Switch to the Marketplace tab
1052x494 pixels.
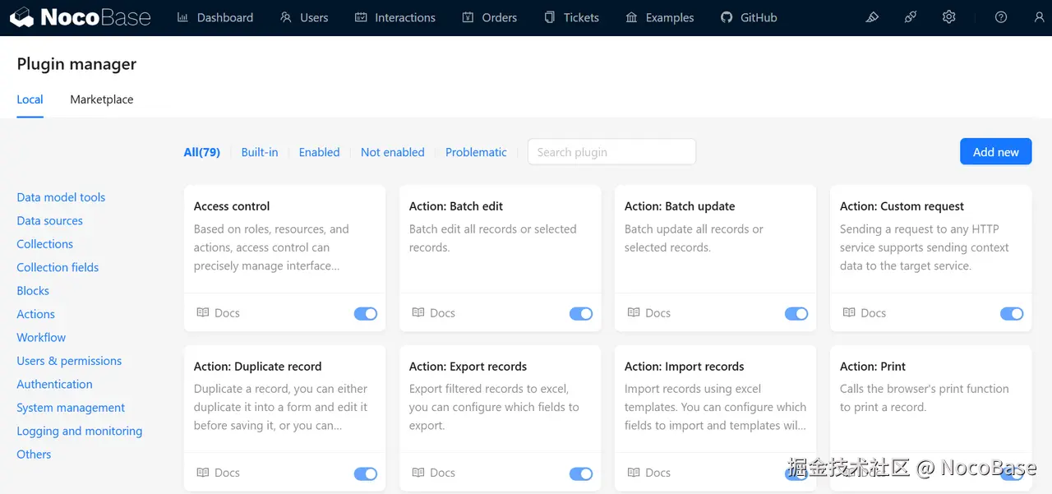pos(101,99)
